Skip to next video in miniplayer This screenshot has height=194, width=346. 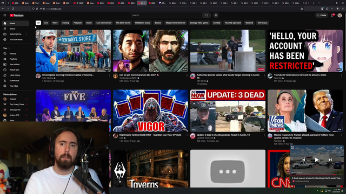pyautogui.click(x=330, y=160)
